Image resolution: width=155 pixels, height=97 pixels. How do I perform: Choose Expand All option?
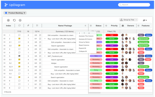(x=82, y=48)
